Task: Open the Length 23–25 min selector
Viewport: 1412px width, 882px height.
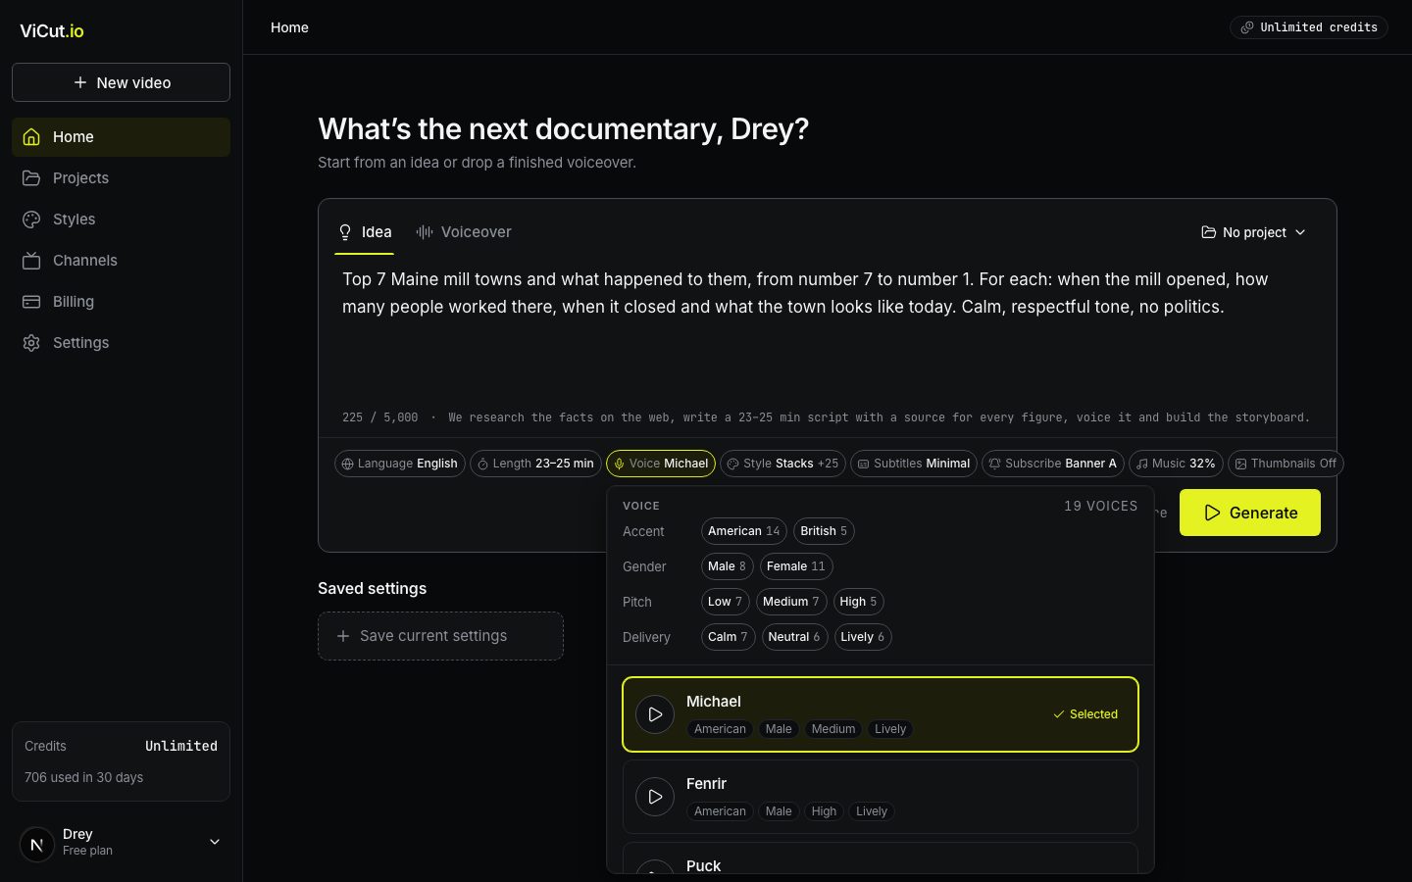Action: click(x=535, y=464)
